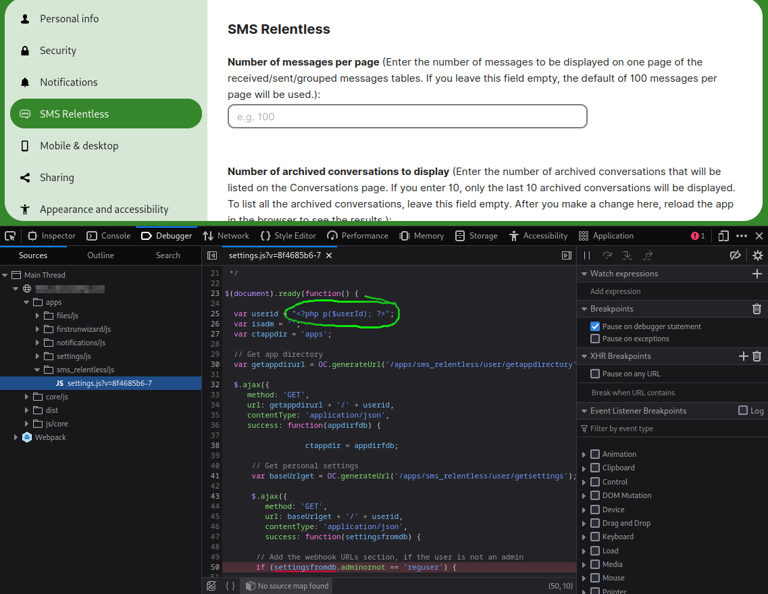The height and width of the screenshot is (594, 768).
Task: Click the deactivate breakpoints icon
Action: 736,255
